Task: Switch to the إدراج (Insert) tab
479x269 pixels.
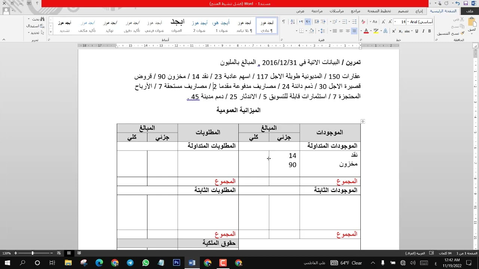Action: pos(419,11)
